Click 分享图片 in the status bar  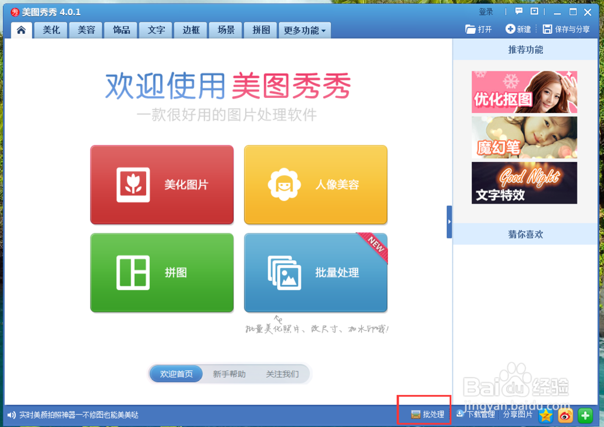point(518,414)
